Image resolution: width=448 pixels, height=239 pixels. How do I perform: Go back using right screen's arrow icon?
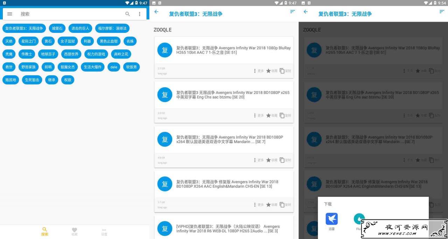[x=306, y=12]
